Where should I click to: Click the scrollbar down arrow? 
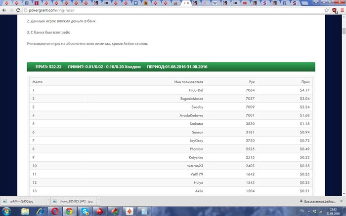click(344, 194)
